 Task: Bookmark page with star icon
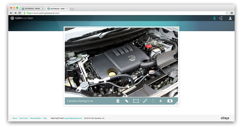pyautogui.click(x=227, y=13)
